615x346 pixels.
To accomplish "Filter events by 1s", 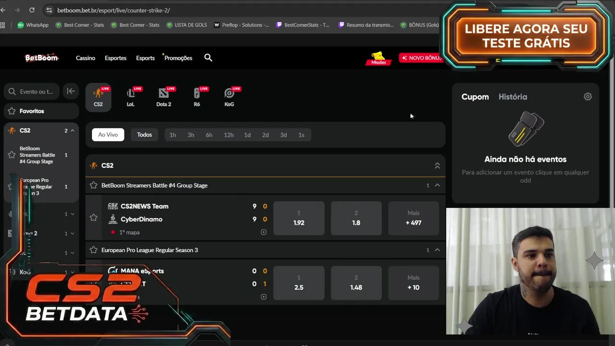I will pyautogui.click(x=301, y=135).
